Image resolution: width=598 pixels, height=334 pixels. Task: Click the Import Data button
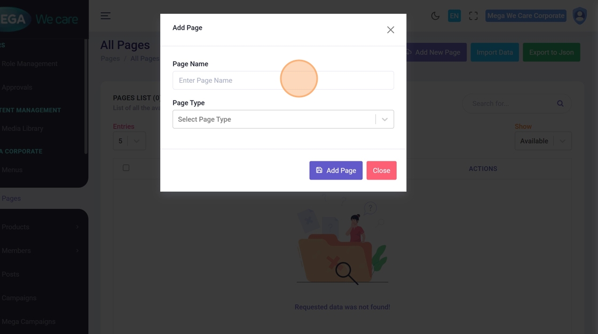click(494, 52)
